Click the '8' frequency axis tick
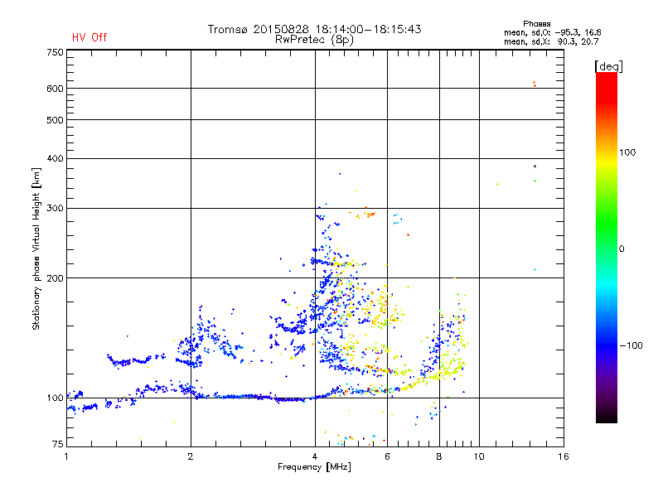 point(439,456)
